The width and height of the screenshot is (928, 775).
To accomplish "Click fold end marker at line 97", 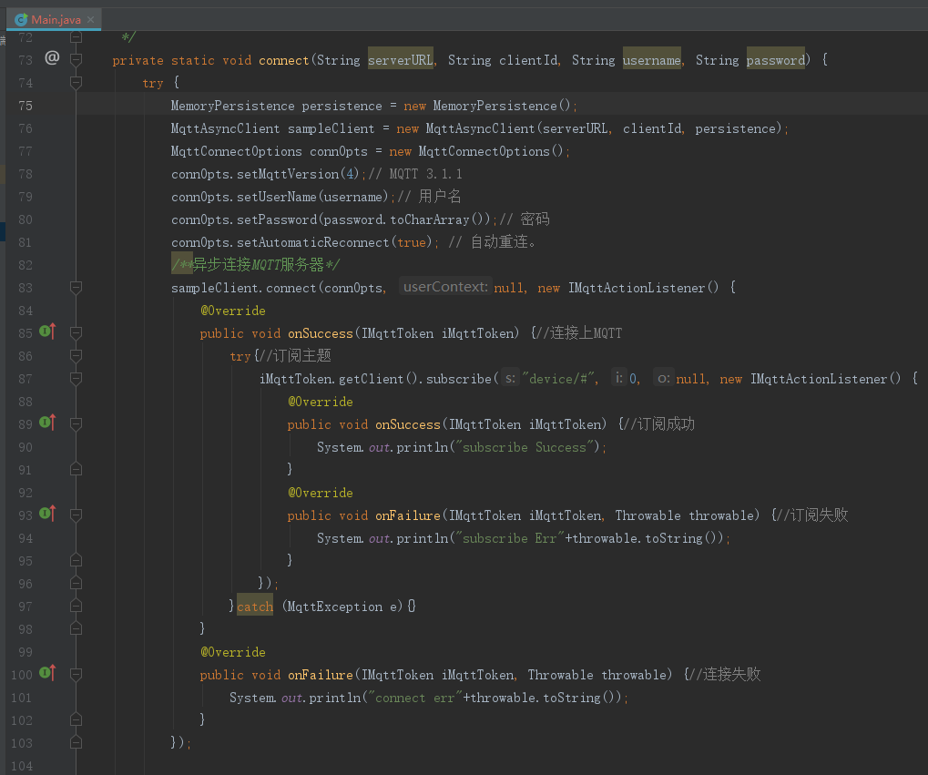I will tap(76, 607).
